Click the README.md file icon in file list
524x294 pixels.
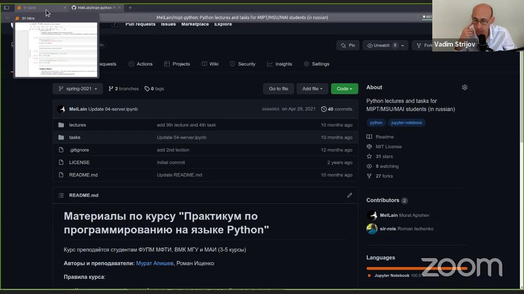click(x=61, y=175)
